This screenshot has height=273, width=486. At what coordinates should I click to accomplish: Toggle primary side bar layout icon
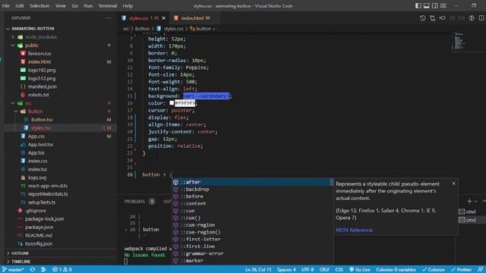click(x=418, y=5)
